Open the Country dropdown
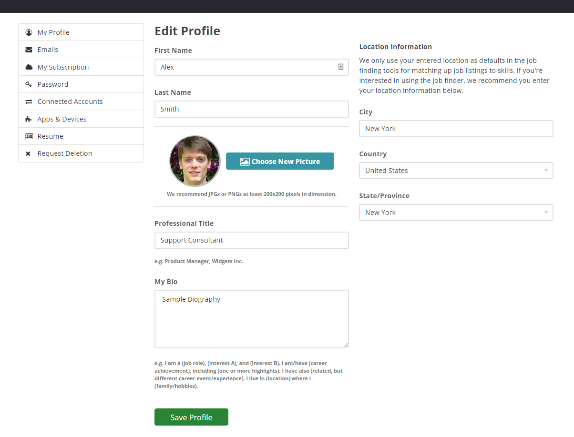This screenshot has width=574, height=437. pos(456,171)
